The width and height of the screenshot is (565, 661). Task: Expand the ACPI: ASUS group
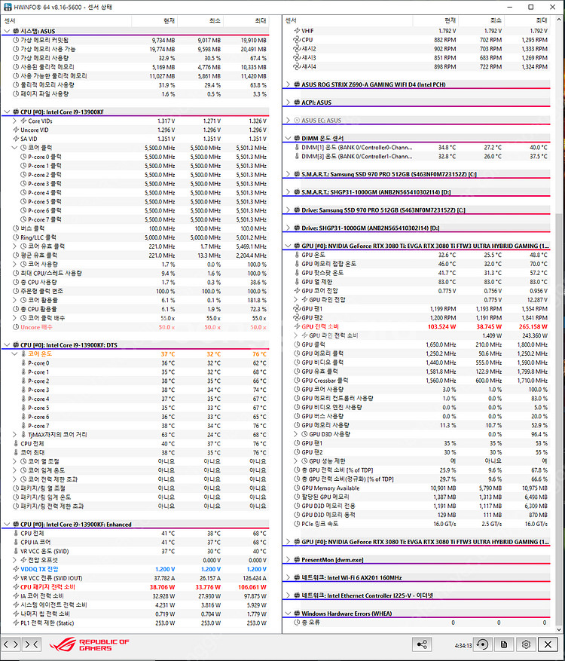[289, 103]
